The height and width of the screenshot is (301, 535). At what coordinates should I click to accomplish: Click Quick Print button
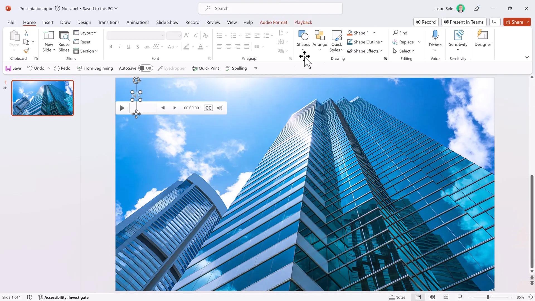click(205, 68)
